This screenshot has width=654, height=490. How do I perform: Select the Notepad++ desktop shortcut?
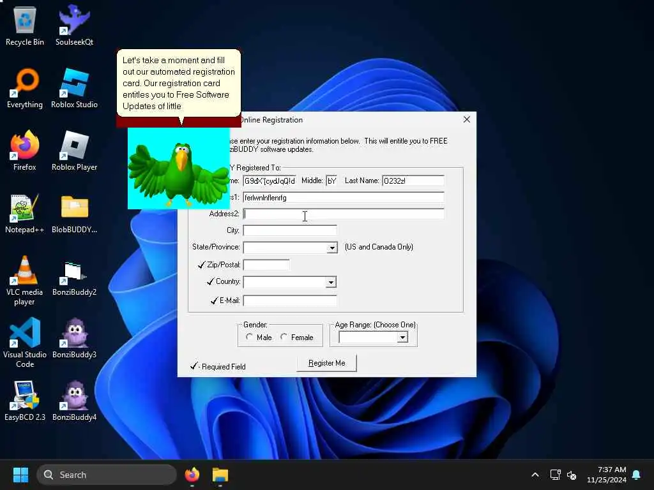pyautogui.click(x=25, y=213)
